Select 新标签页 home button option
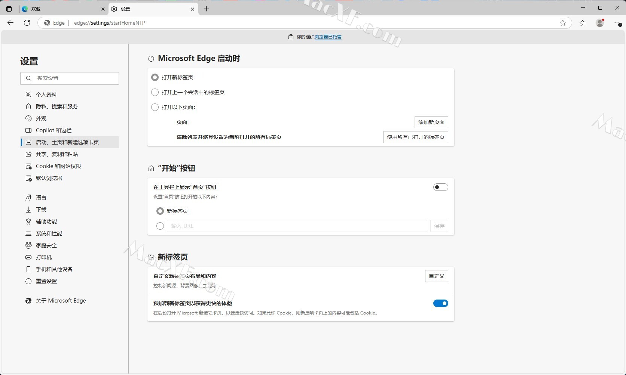The width and height of the screenshot is (626, 375). 160,211
